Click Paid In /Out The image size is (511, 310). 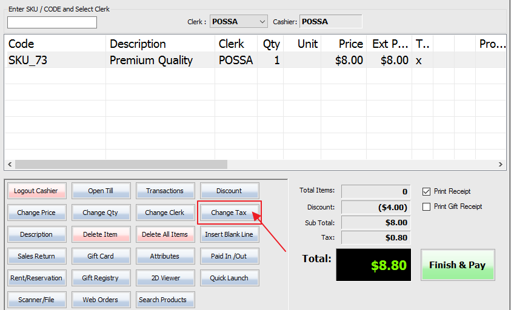pyautogui.click(x=229, y=256)
